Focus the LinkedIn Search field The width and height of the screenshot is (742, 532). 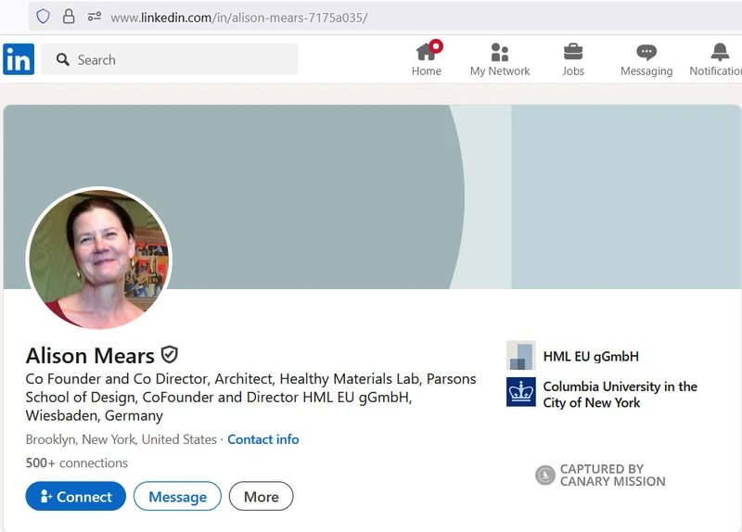(x=170, y=59)
